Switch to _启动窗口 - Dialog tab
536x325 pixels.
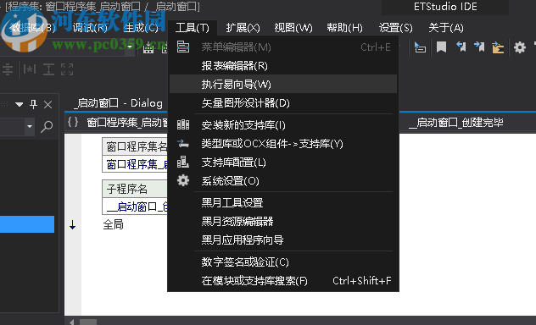(118, 103)
